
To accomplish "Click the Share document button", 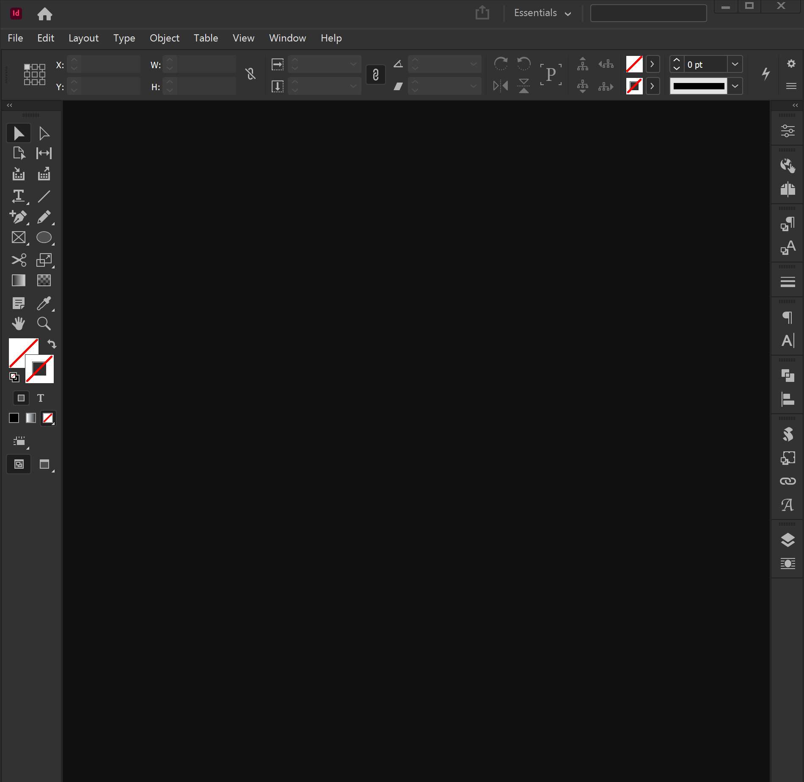I will click(x=482, y=13).
